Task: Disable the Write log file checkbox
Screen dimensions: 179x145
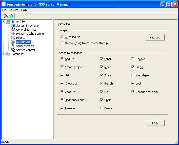Action: 62,37
